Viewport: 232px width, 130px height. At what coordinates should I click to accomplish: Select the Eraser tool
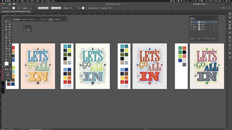pos(6,38)
